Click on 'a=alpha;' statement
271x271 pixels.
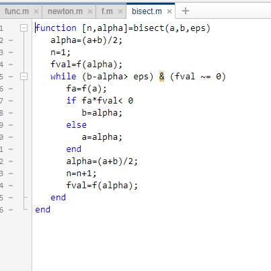[x=102, y=137]
